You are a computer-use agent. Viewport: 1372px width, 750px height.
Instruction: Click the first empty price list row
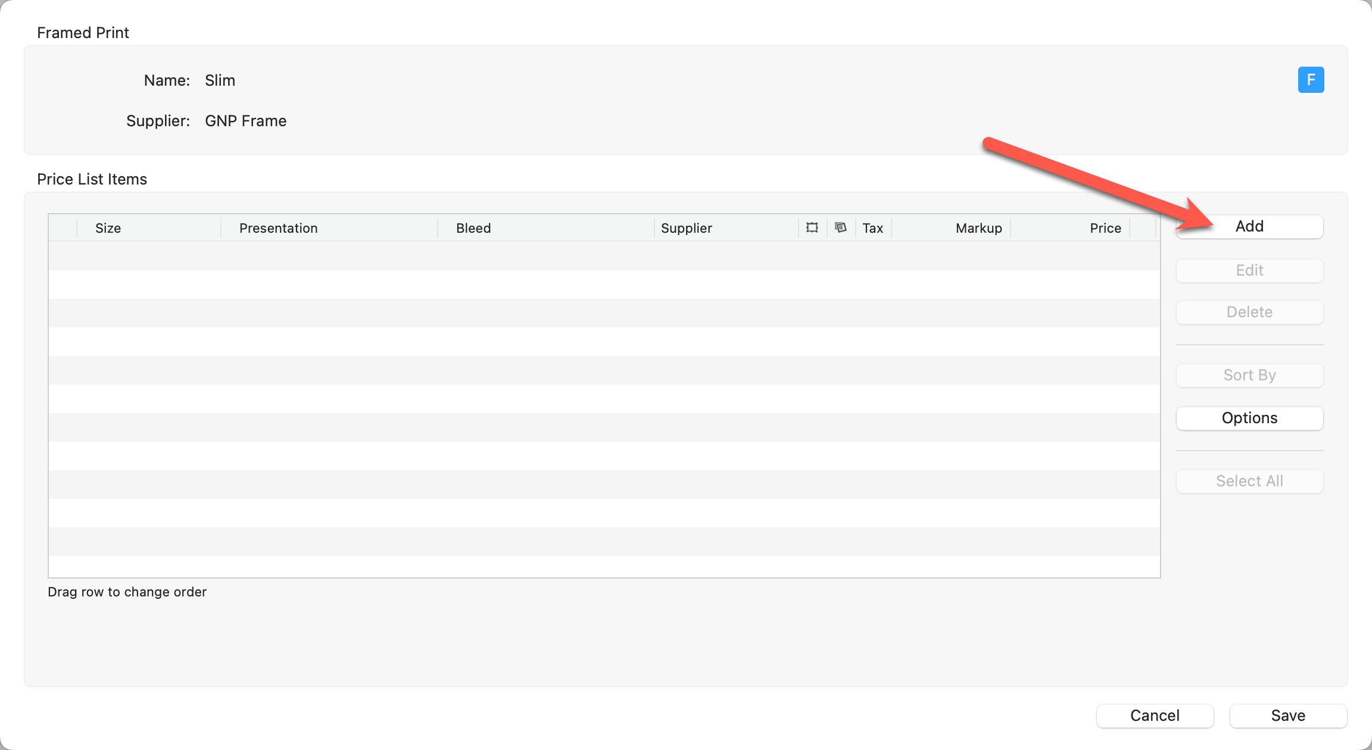(604, 256)
